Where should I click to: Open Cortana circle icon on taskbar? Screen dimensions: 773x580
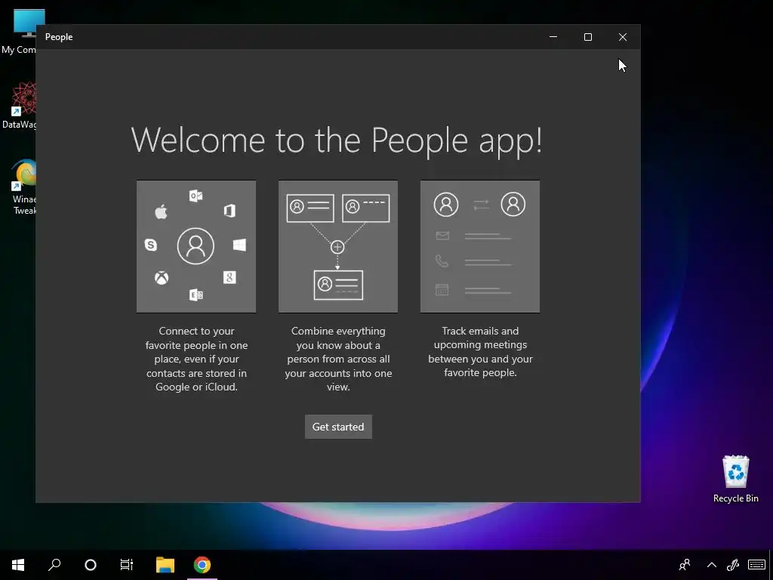(x=91, y=565)
